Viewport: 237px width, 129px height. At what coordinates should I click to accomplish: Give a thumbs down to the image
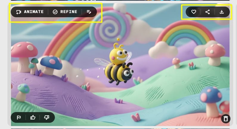47,117
